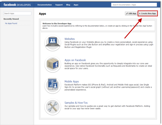This screenshot has width=162, height=125.
Task: Click the Mobile Apps description paragraph
Action: [x=108, y=87]
